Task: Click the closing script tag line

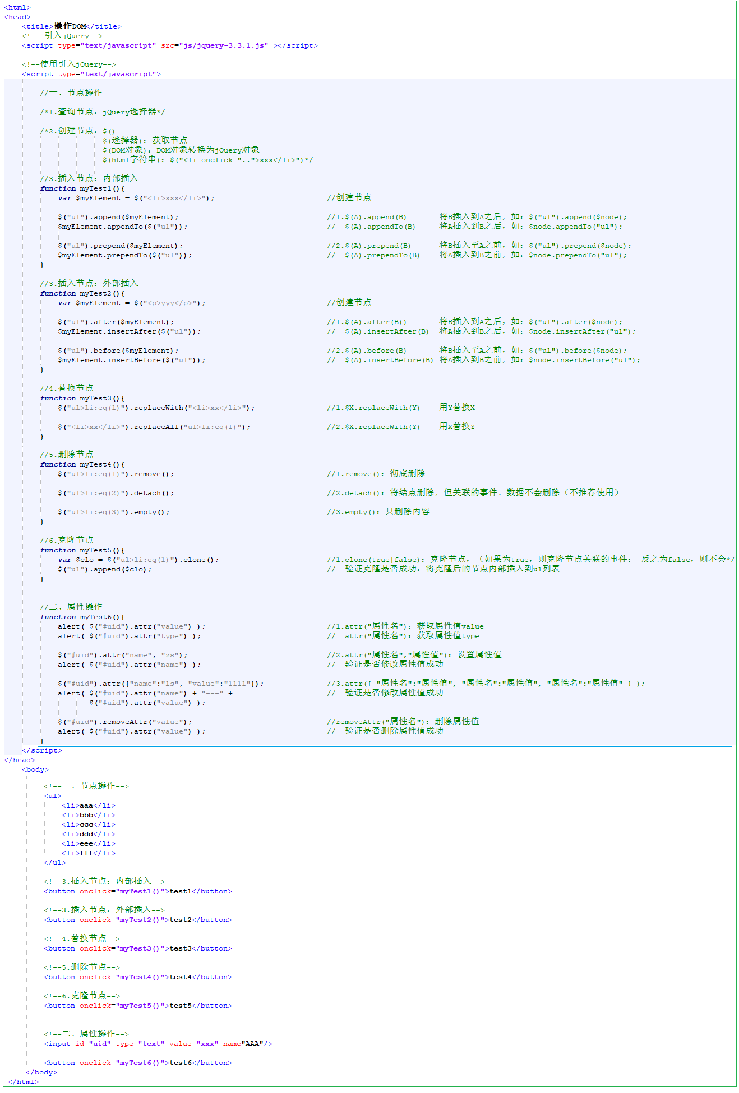Action: point(42,750)
